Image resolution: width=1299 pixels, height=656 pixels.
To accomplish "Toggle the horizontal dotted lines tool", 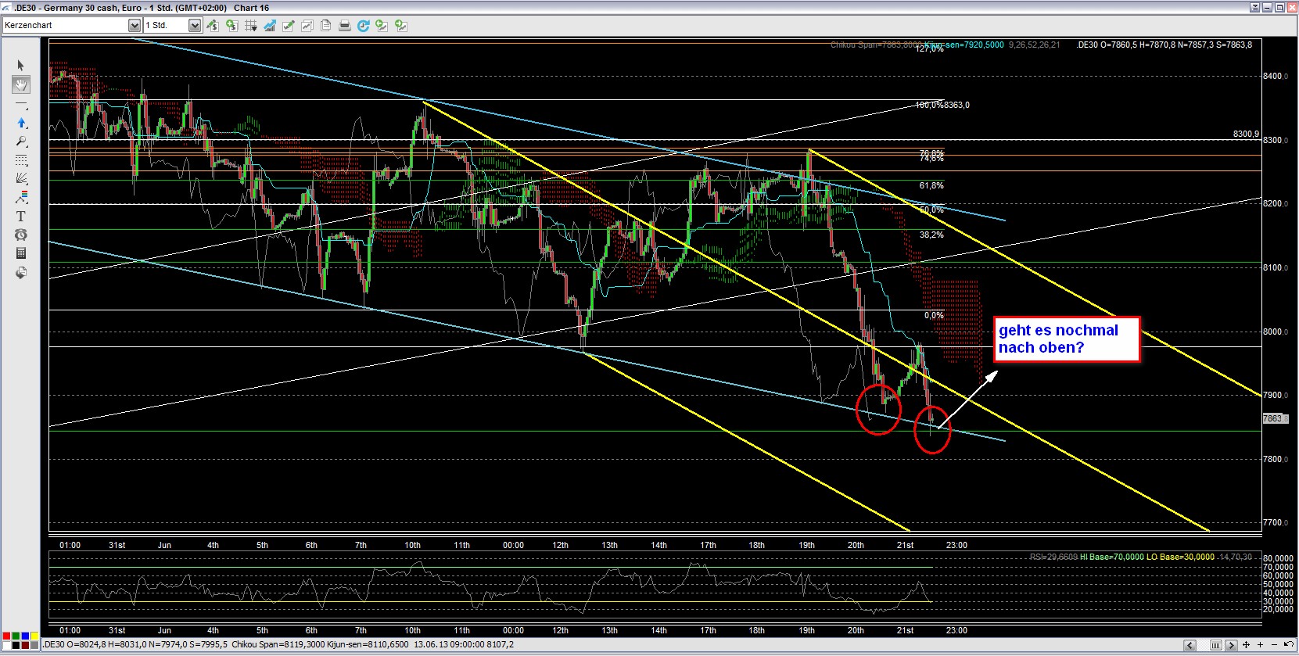I will pyautogui.click(x=21, y=160).
